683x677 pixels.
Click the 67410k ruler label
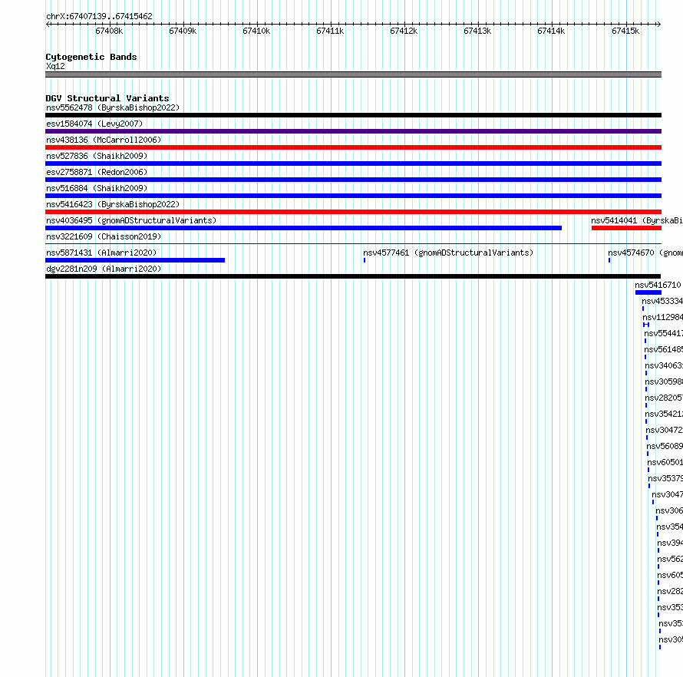pos(256,31)
